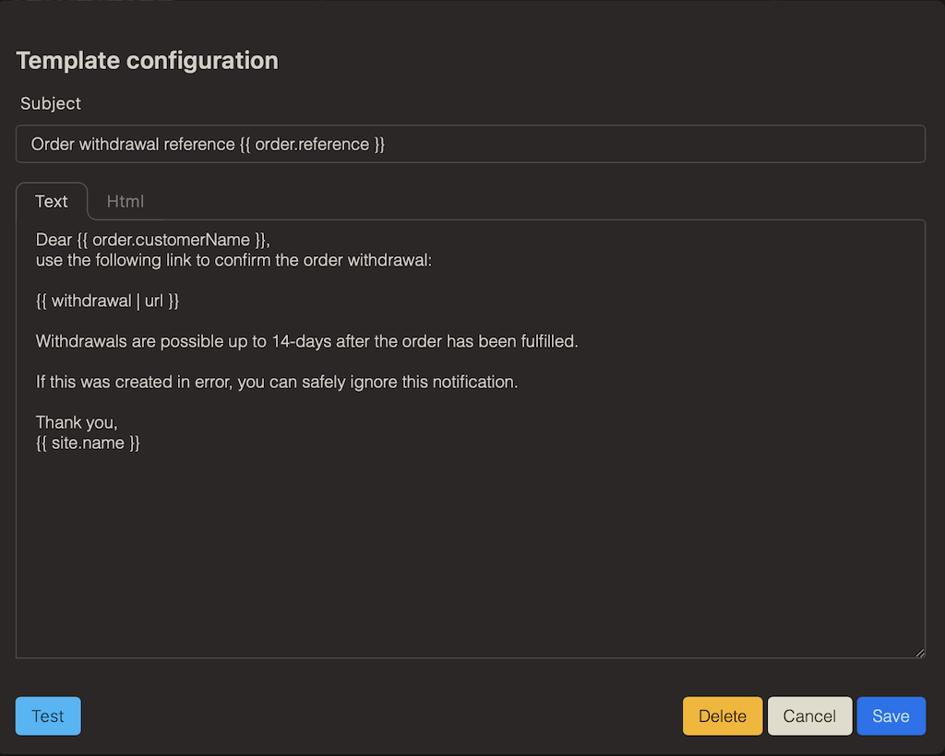Click the '{{ site.name }}' line
Screen dimensions: 945x756
[x=88, y=443]
